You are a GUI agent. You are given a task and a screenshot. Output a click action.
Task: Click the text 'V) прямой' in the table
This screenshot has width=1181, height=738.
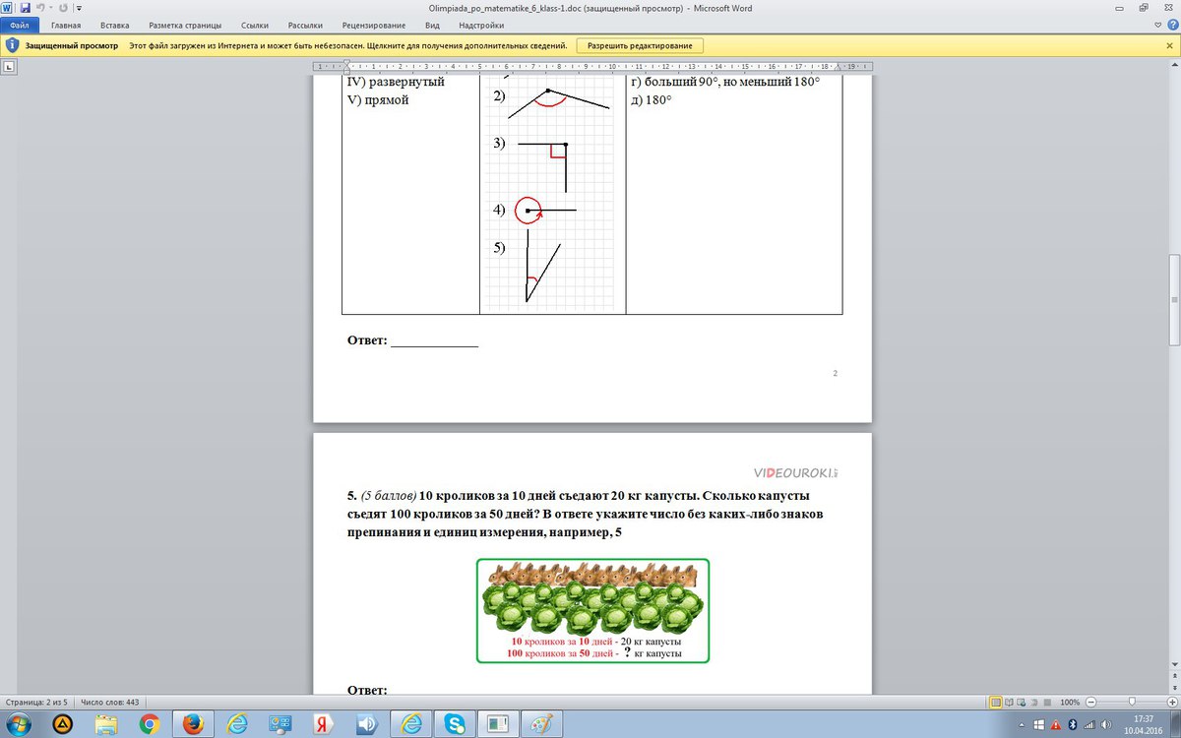click(x=378, y=100)
